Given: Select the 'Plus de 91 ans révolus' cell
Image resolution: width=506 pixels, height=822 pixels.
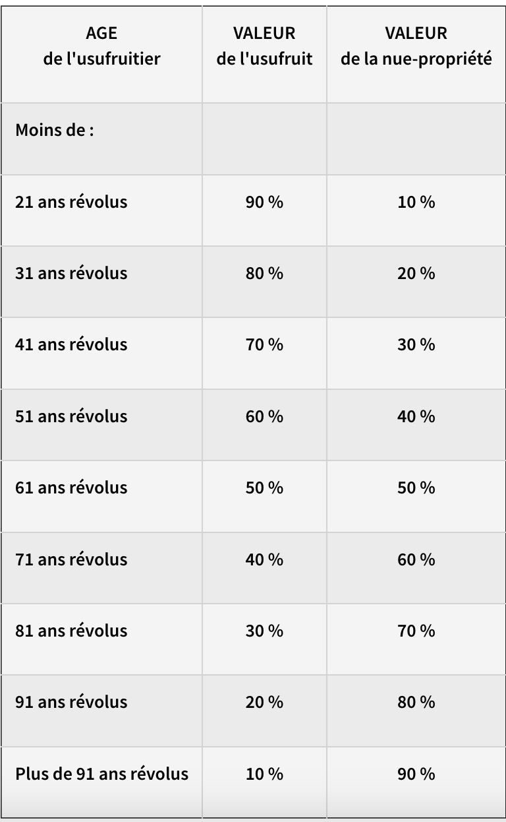Looking at the screenshot, I should point(101,774).
